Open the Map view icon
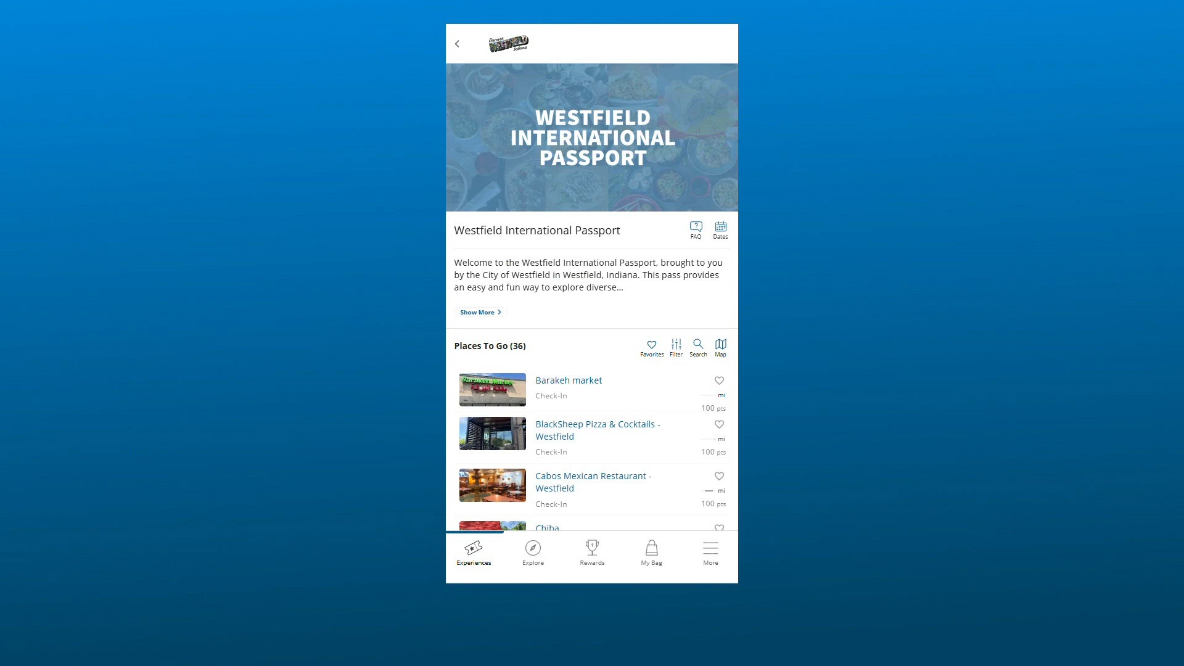Screen dimensions: 1184x666 [x=720, y=348]
